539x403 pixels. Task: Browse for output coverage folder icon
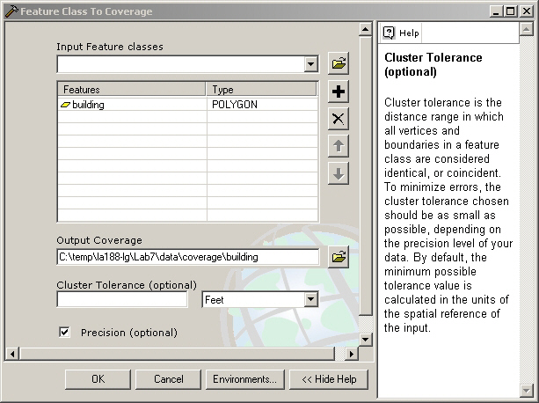[339, 257]
